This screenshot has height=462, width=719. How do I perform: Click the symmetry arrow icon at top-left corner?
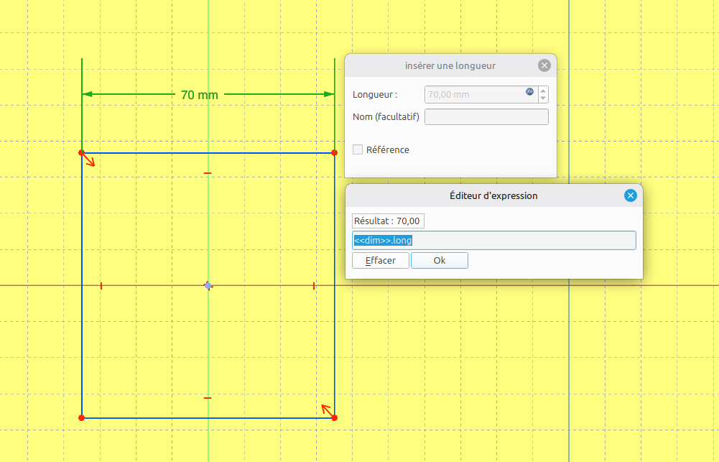(91, 161)
